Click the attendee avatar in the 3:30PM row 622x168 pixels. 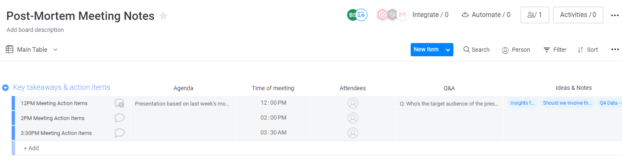353,133
